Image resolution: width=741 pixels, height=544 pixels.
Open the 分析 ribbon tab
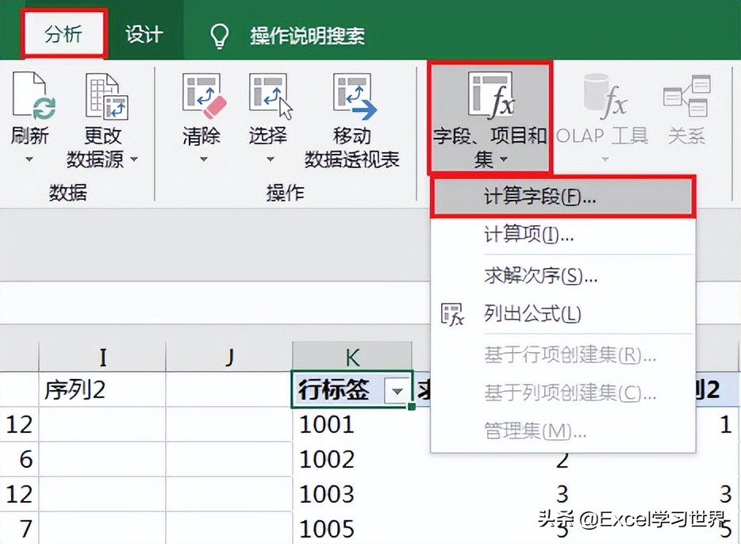[63, 34]
